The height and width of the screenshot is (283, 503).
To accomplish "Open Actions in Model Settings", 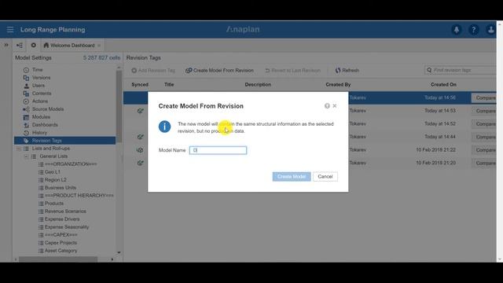I will coord(40,101).
